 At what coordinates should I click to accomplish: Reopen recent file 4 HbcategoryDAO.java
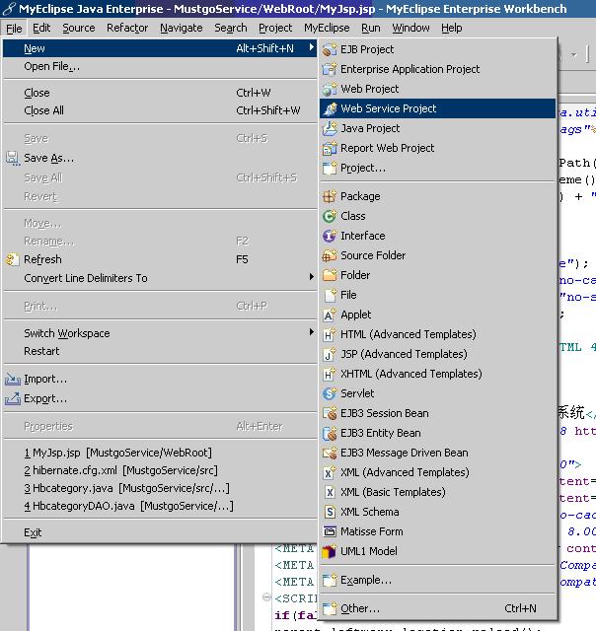[x=160, y=506]
